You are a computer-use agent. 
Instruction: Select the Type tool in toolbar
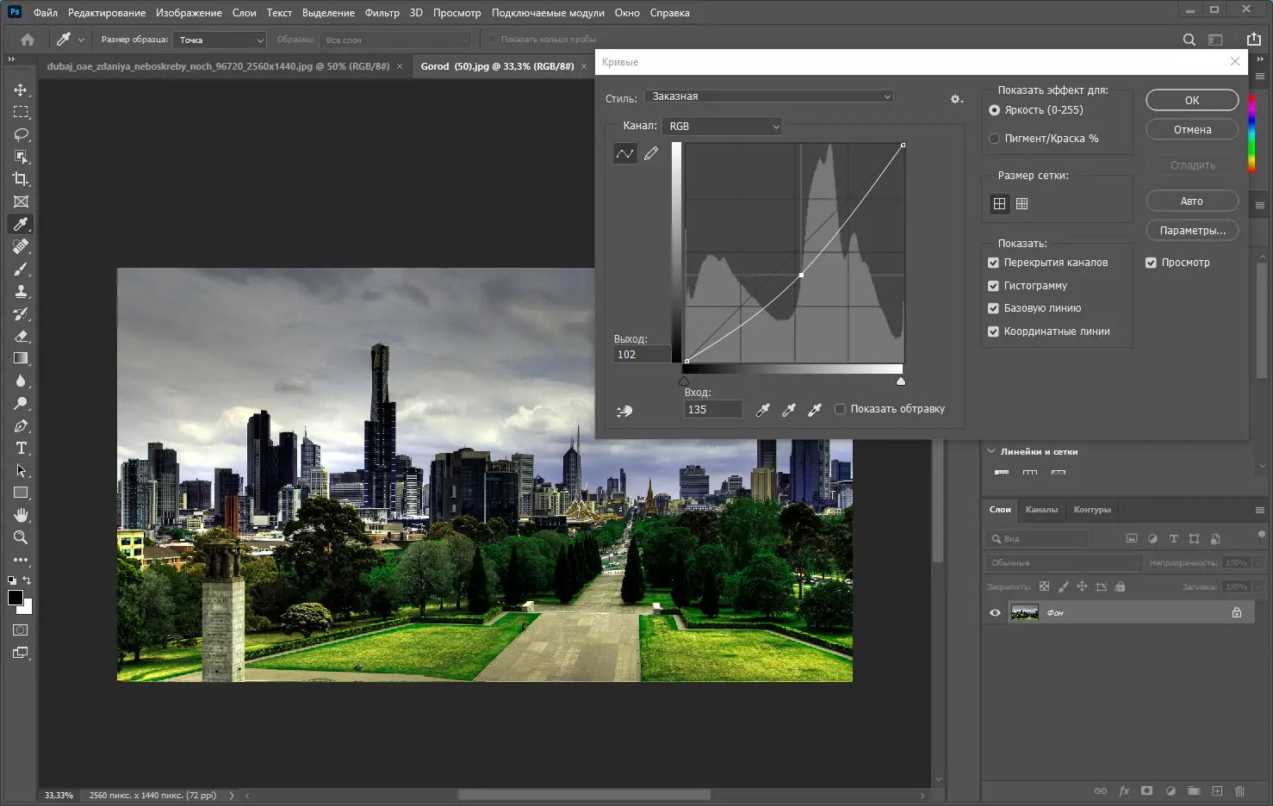coord(21,448)
